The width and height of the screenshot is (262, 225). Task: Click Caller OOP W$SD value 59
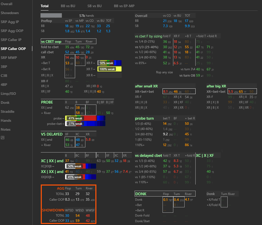77,221
